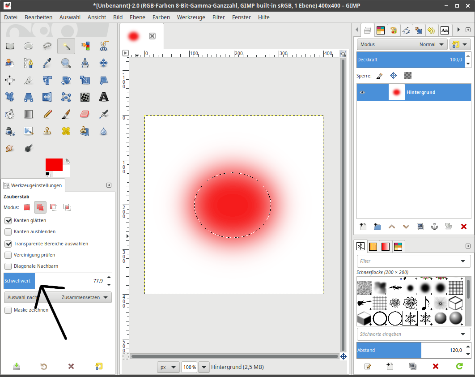Click the anchor layer icon
The image size is (475, 377).
[434, 227]
